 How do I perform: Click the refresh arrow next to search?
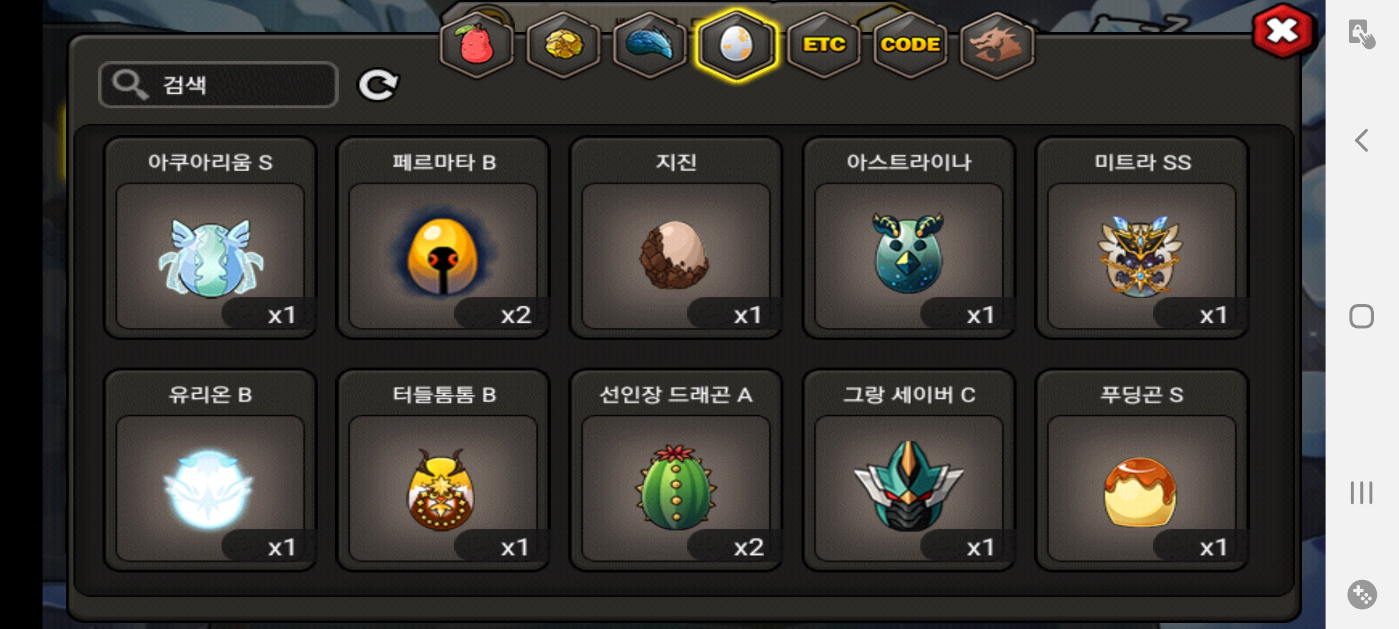click(378, 86)
